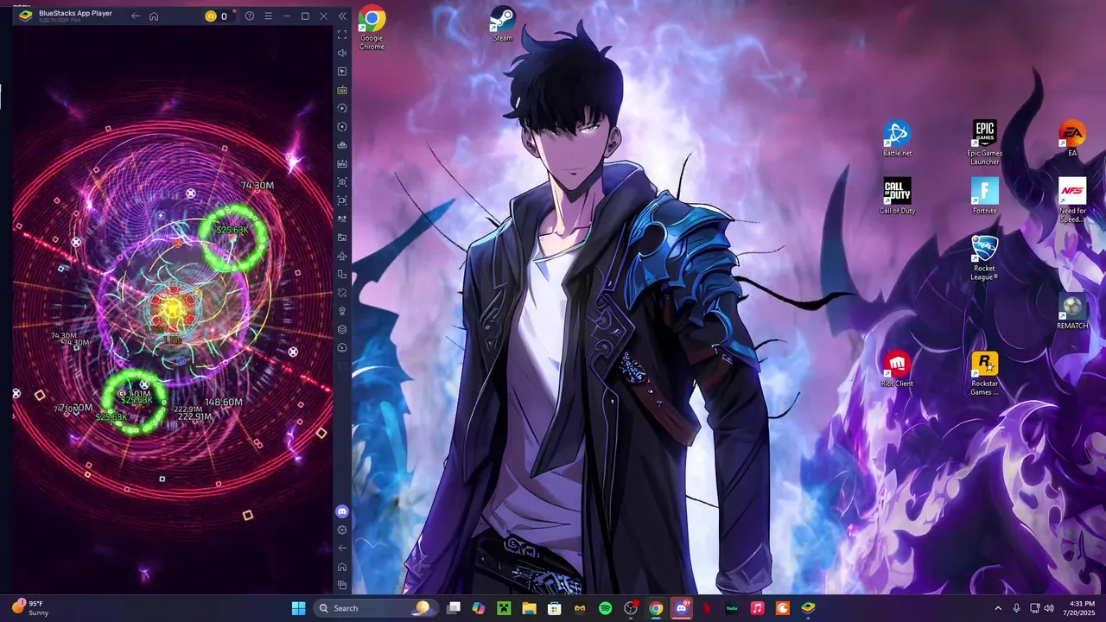Open the system tray volume control
This screenshot has width=1106, height=622.
click(x=1049, y=608)
